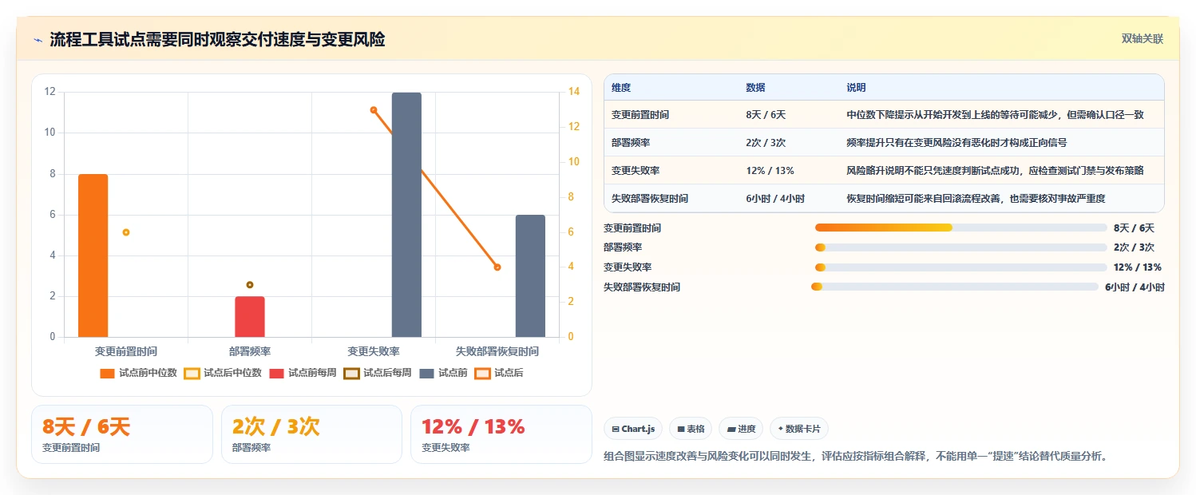This screenshot has width=1196, height=495.
Task: Click the heading 流程工具试点需要同时观察交付速度与变更风险
Action: coord(217,40)
